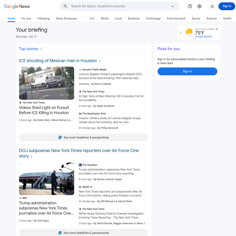Open the World section tab
Viewport: 236px width, 236px height.
tap(105, 18)
